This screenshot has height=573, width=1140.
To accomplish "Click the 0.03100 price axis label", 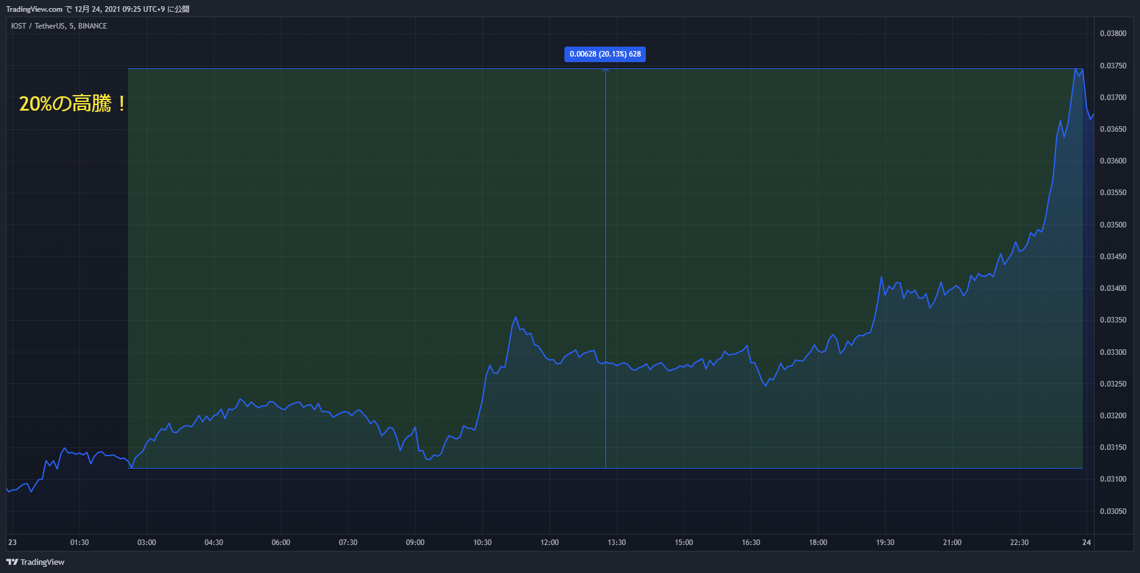I will (x=1113, y=479).
